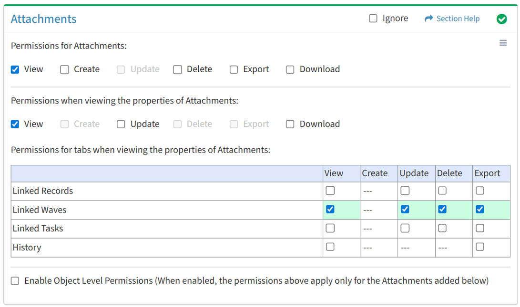Open Section Help link

coord(458,19)
